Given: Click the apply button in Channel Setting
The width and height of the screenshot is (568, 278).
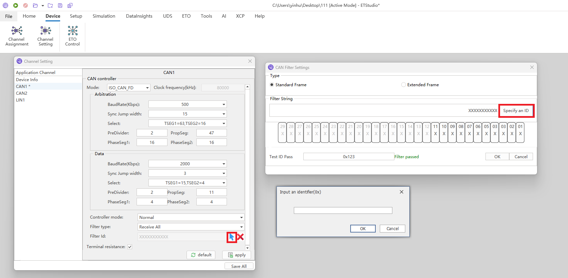Looking at the screenshot, I should (236, 255).
